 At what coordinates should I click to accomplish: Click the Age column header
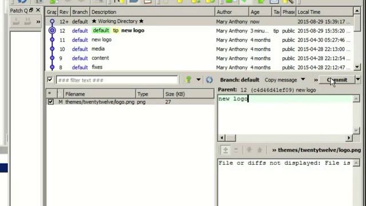261,12
